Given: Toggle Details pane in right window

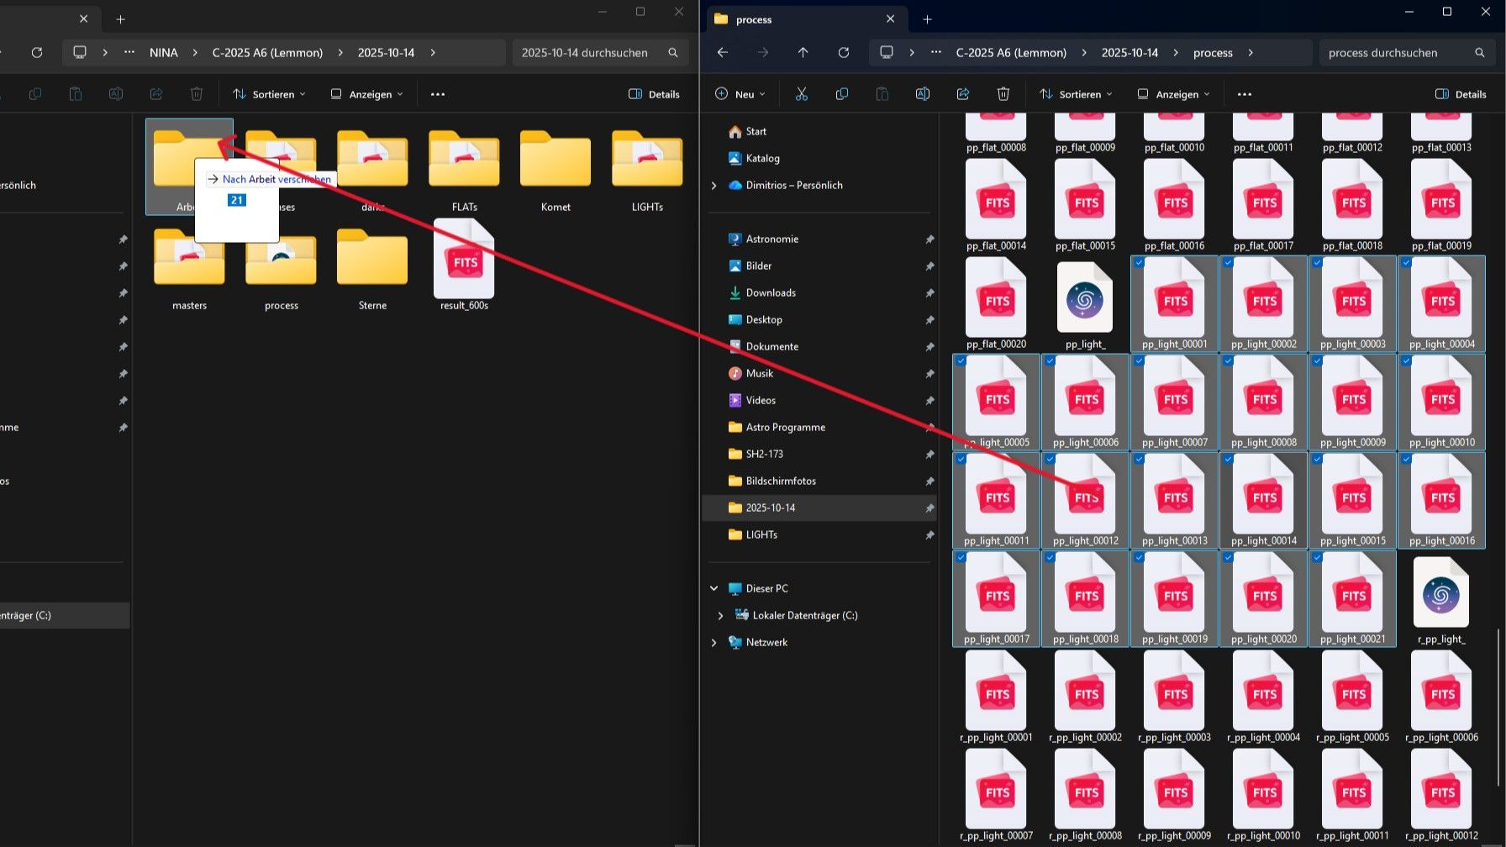Looking at the screenshot, I should coord(1461,94).
